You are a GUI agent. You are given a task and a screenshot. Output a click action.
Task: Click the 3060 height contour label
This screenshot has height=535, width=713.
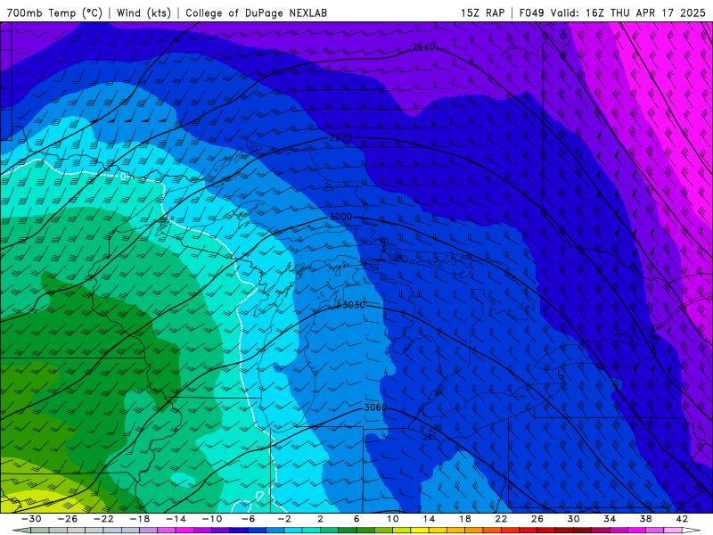(375, 407)
